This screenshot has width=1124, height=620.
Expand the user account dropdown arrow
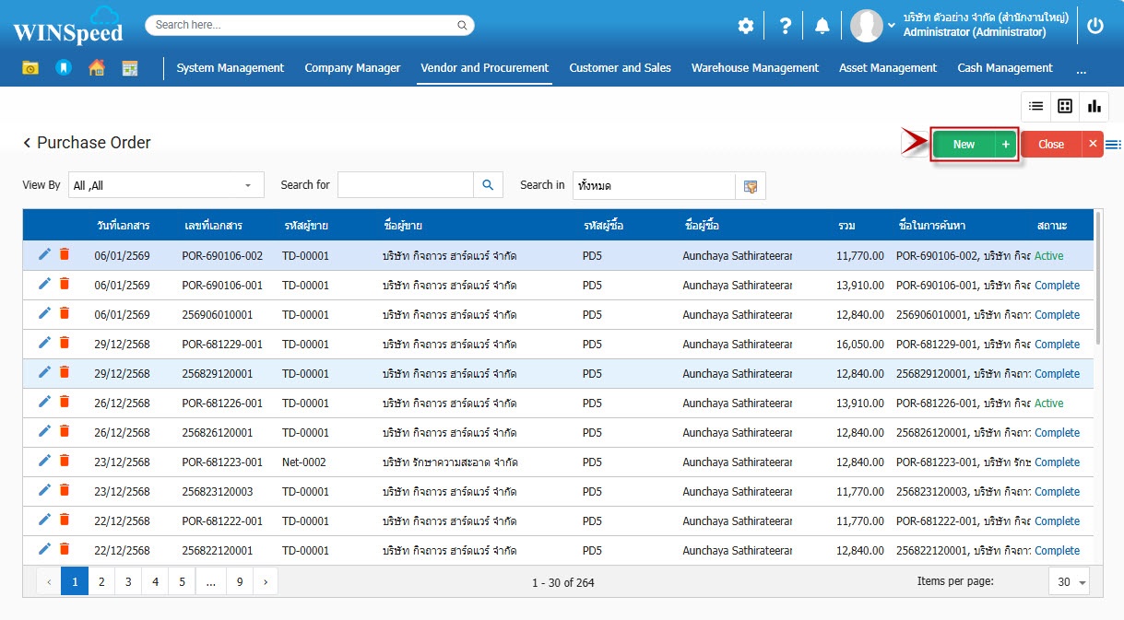coord(892,26)
